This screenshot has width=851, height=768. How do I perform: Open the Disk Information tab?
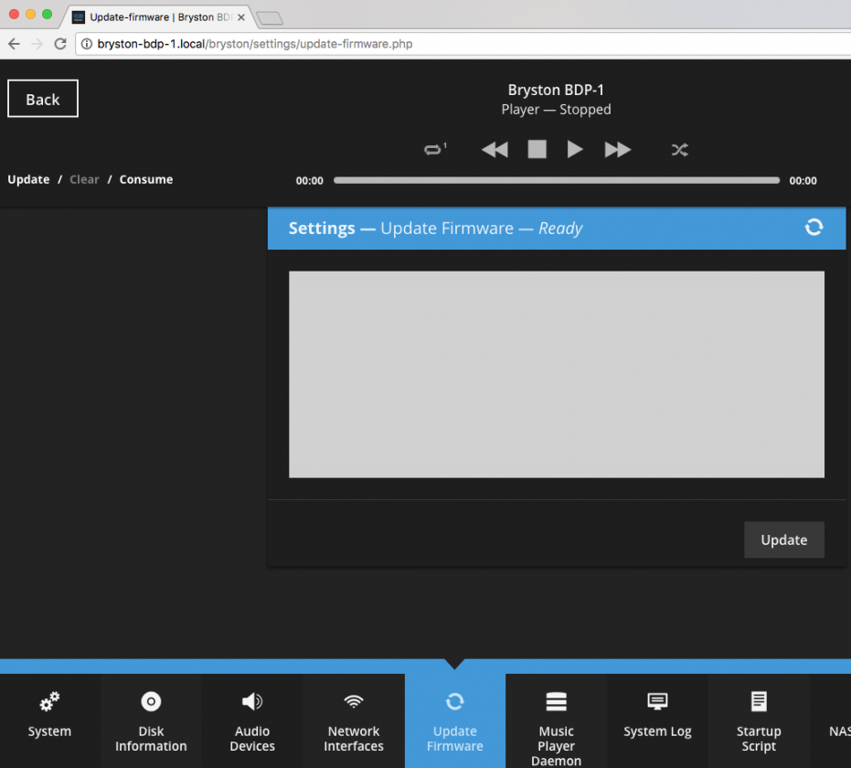click(x=151, y=720)
